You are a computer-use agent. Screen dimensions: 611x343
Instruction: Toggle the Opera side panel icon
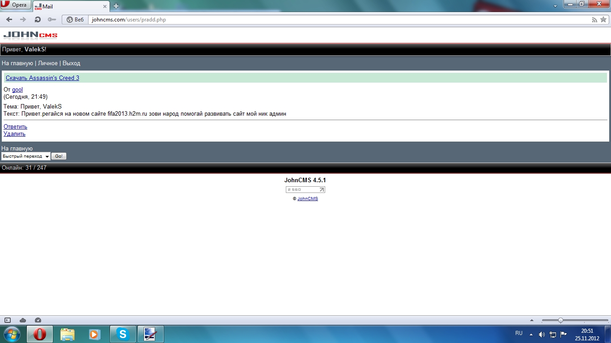tap(8, 320)
